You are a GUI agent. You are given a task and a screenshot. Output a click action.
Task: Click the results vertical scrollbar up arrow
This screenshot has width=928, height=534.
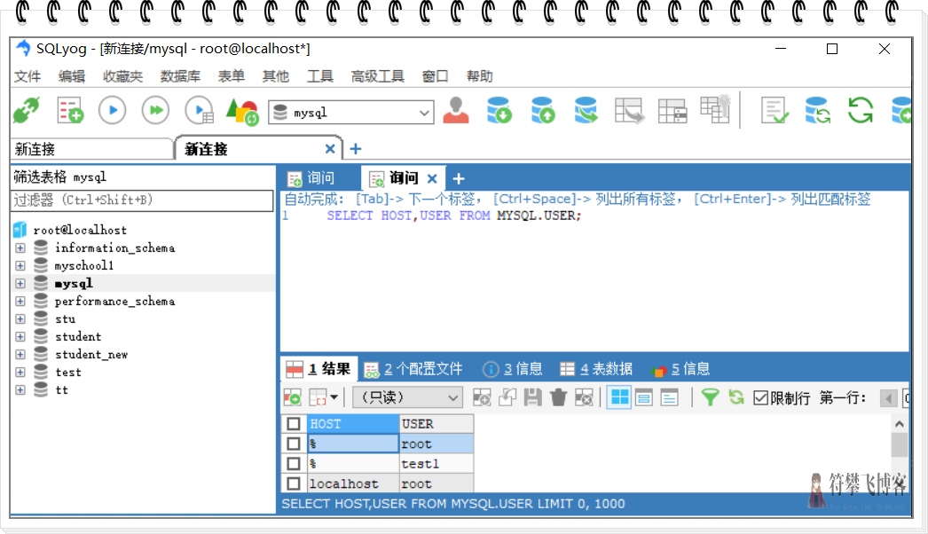tap(899, 424)
